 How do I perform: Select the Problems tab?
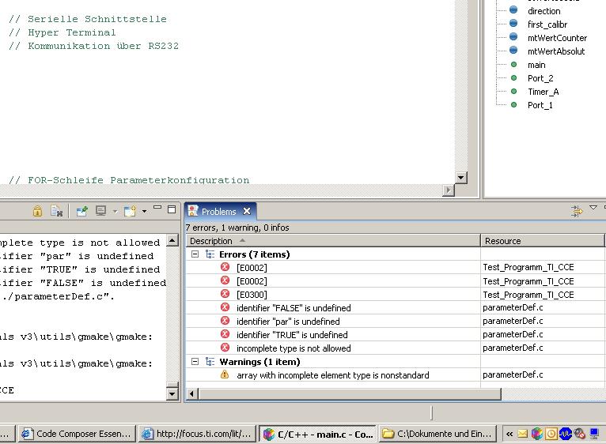218,212
